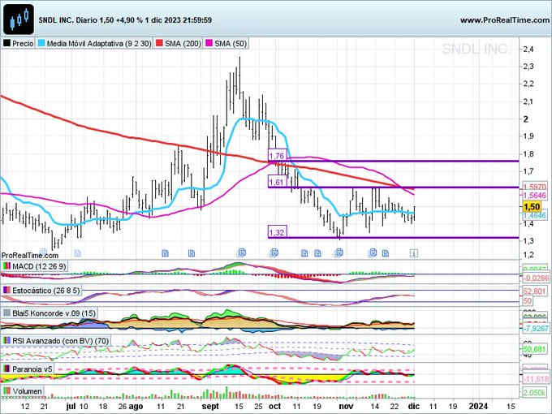Click the '2024' year label on time axis
The width and height of the screenshot is (552, 414).
point(478,406)
